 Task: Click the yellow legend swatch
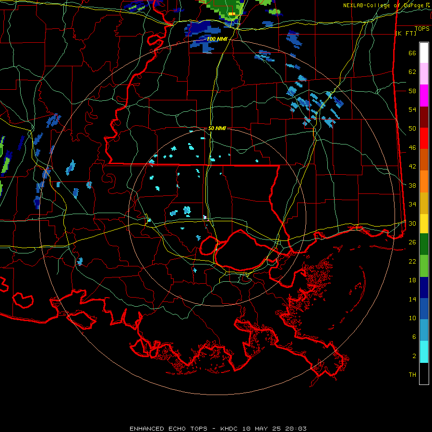424,224
